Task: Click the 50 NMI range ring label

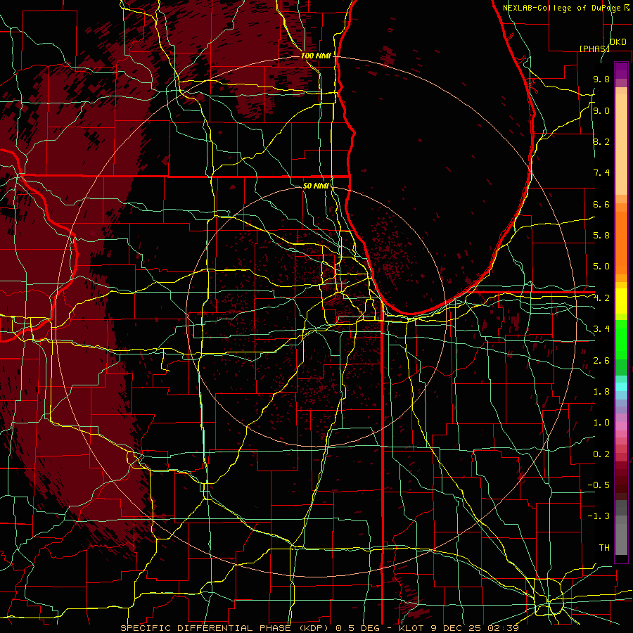Action: pos(316,186)
